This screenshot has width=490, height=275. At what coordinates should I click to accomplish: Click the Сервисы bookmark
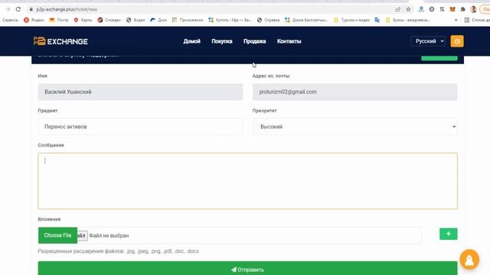(10, 20)
